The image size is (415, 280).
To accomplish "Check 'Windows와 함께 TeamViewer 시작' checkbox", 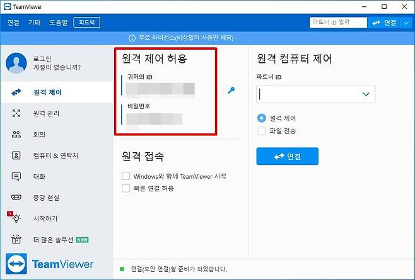I will tap(126, 176).
